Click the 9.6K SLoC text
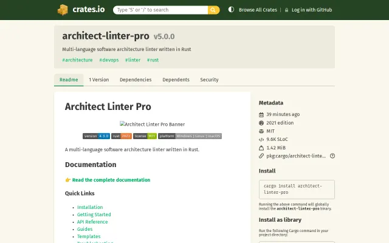Screen dimensions: 389x243 coord(277,139)
